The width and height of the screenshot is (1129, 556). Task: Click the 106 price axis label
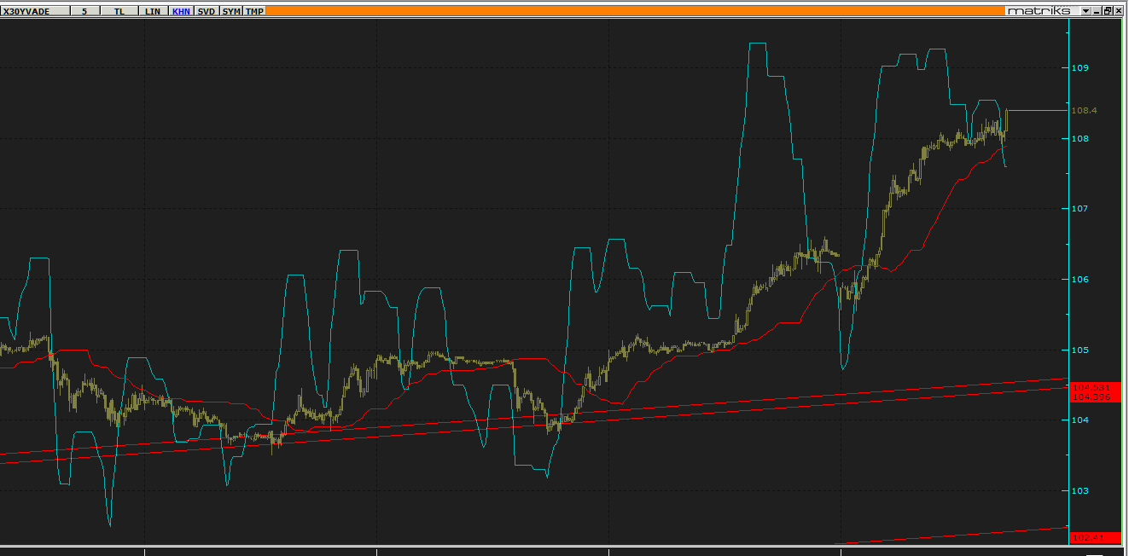(x=1080, y=280)
